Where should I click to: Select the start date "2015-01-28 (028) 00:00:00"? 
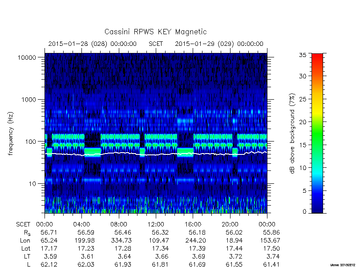[93, 44]
